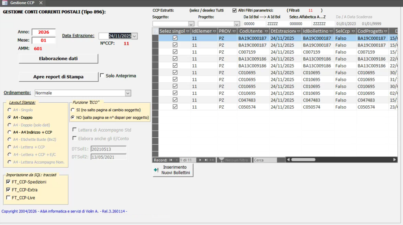Select the A4 - A4 Indirizzo + CCP layout
Screen dimensions: 403x225
9,132
